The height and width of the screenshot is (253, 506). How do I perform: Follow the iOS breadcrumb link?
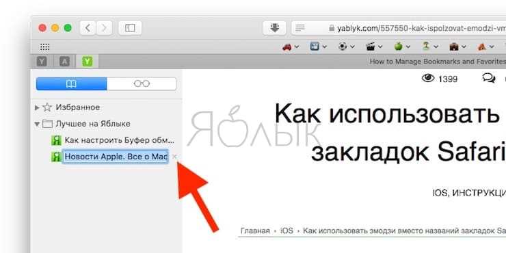pyautogui.click(x=287, y=231)
